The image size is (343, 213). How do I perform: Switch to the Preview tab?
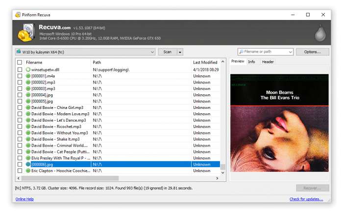tap(238, 61)
